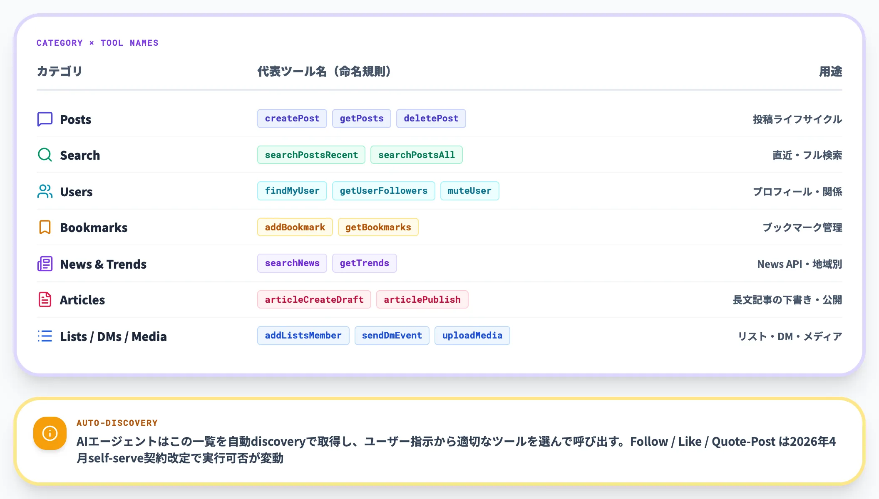Screen dimensions: 879x499
Task: Click the Users category label
Action: [76, 192]
